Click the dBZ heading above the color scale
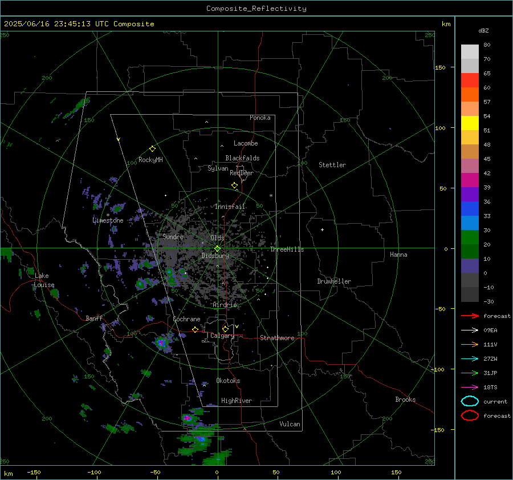Screen dimensions: 513x480 point(483,30)
